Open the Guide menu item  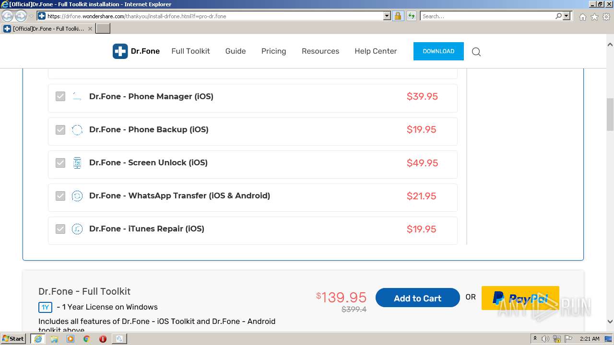pos(236,51)
